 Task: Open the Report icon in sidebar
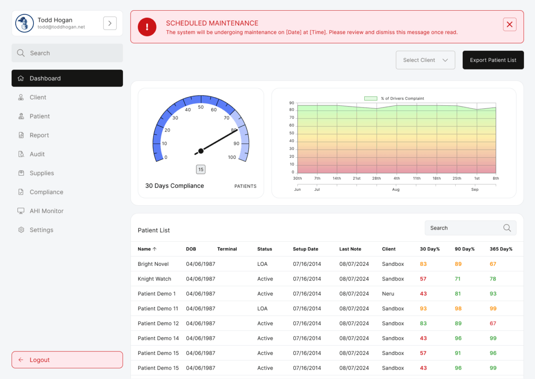21,135
